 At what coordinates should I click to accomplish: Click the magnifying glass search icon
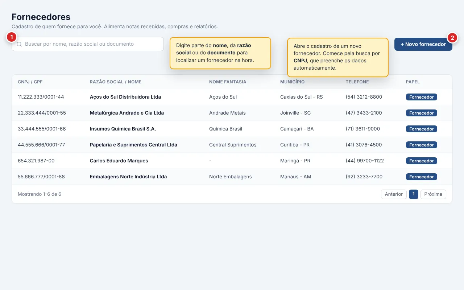click(x=19, y=44)
